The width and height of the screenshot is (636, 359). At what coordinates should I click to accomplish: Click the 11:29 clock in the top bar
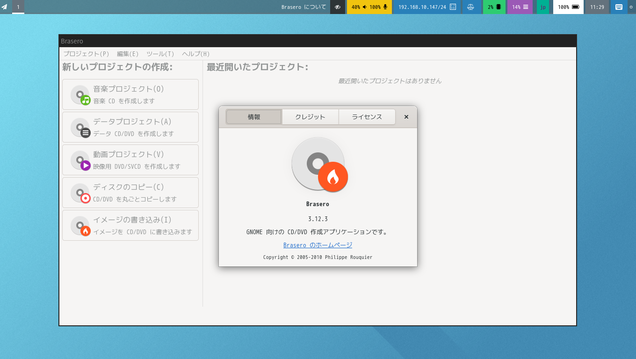pyautogui.click(x=597, y=7)
